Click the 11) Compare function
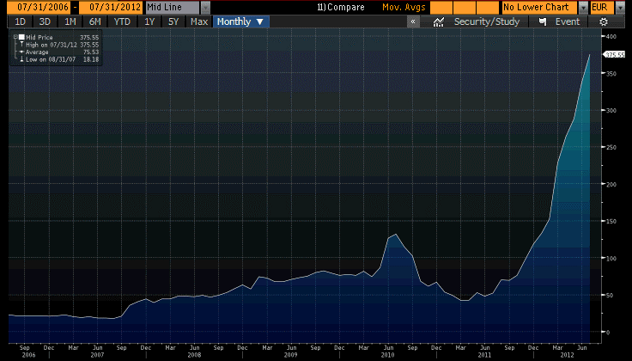 click(x=341, y=7)
